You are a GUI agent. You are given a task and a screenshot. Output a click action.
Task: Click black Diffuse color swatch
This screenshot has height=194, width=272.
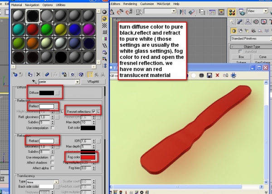[47, 93]
